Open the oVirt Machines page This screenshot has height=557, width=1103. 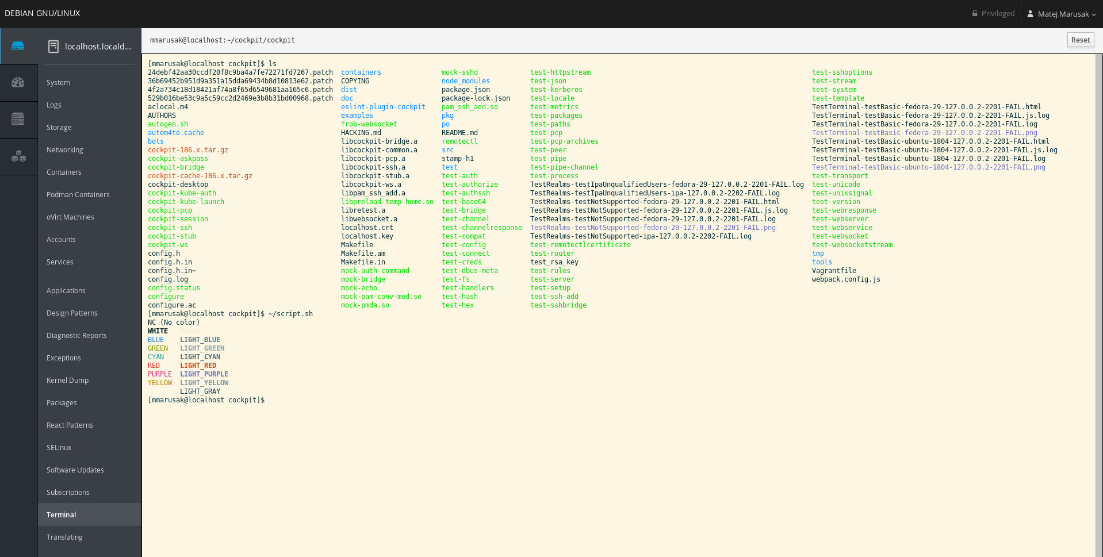(70, 217)
